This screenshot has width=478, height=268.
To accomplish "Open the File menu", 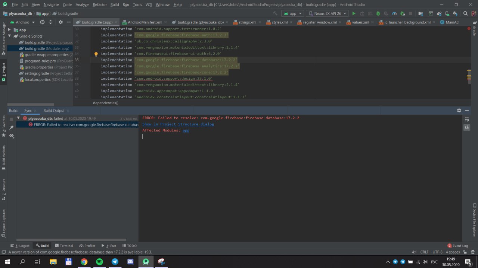I will [x=15, y=4].
